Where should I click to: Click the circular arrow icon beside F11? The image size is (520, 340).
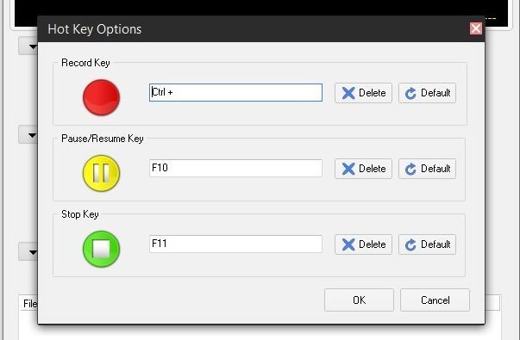[410, 245]
